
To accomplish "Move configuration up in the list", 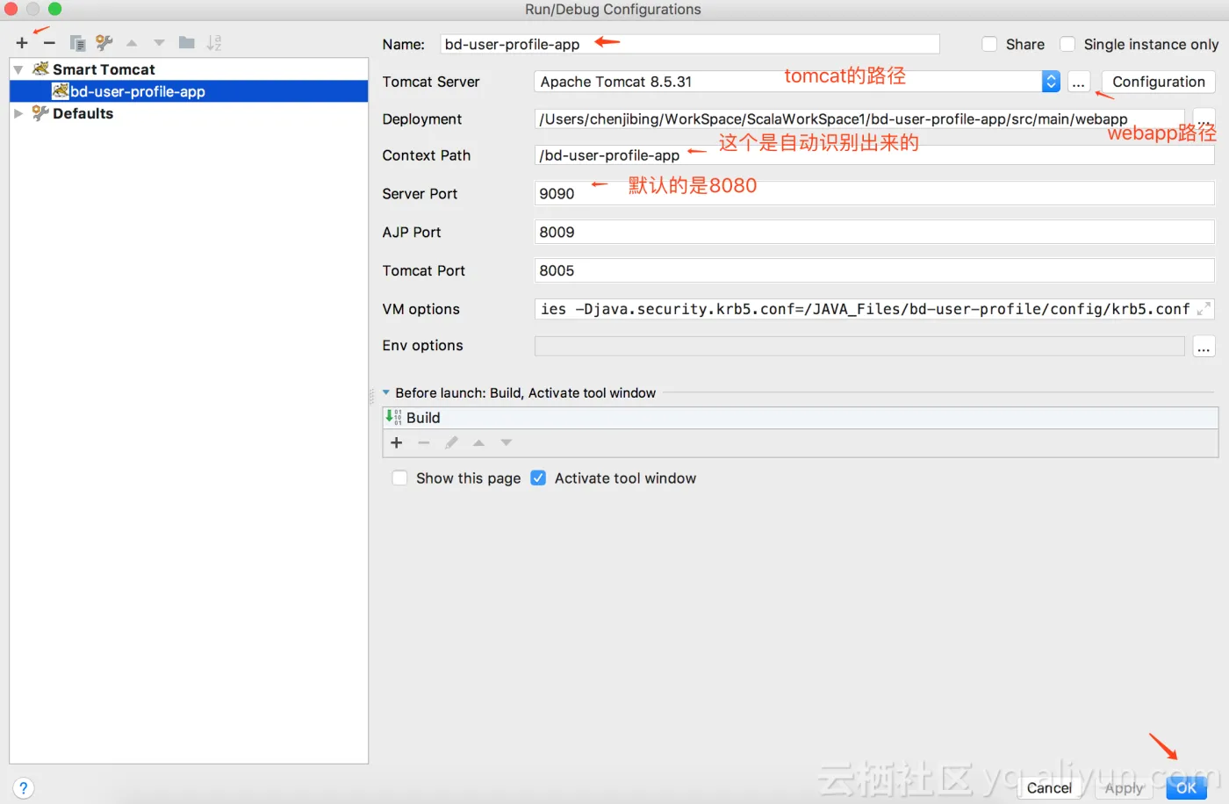I will click(132, 42).
